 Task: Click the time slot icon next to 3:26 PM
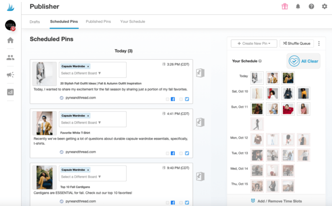[164, 64]
